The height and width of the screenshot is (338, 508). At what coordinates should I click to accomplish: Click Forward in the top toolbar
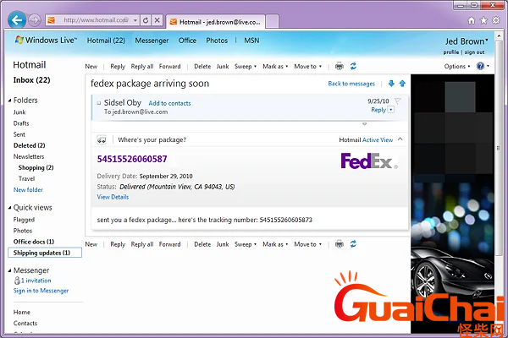pyautogui.click(x=170, y=66)
